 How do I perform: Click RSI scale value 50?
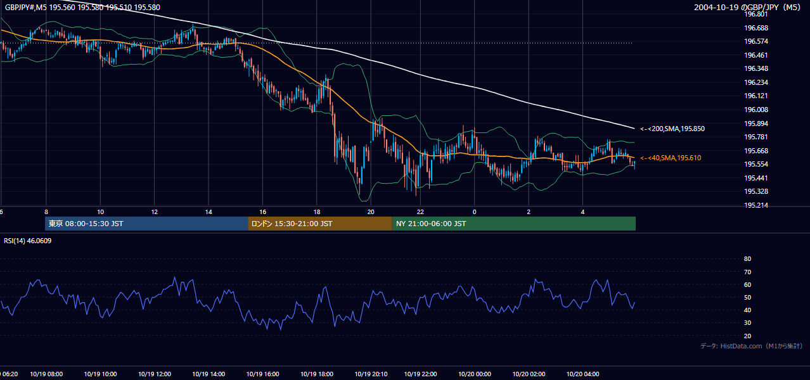click(747, 297)
